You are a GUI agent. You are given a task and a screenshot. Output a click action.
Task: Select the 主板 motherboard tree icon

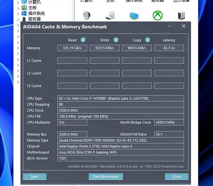(x=24, y=8)
